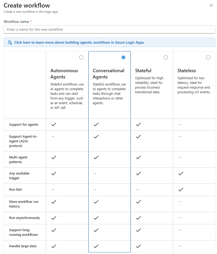Click Stateless checkmark for Run fast

point(181,190)
